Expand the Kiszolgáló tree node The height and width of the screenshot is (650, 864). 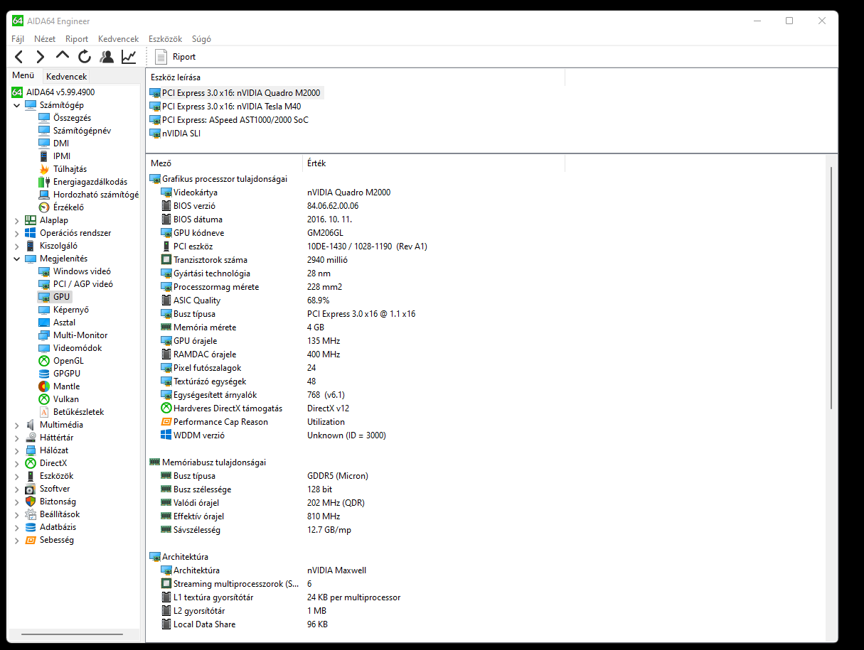[x=17, y=246]
